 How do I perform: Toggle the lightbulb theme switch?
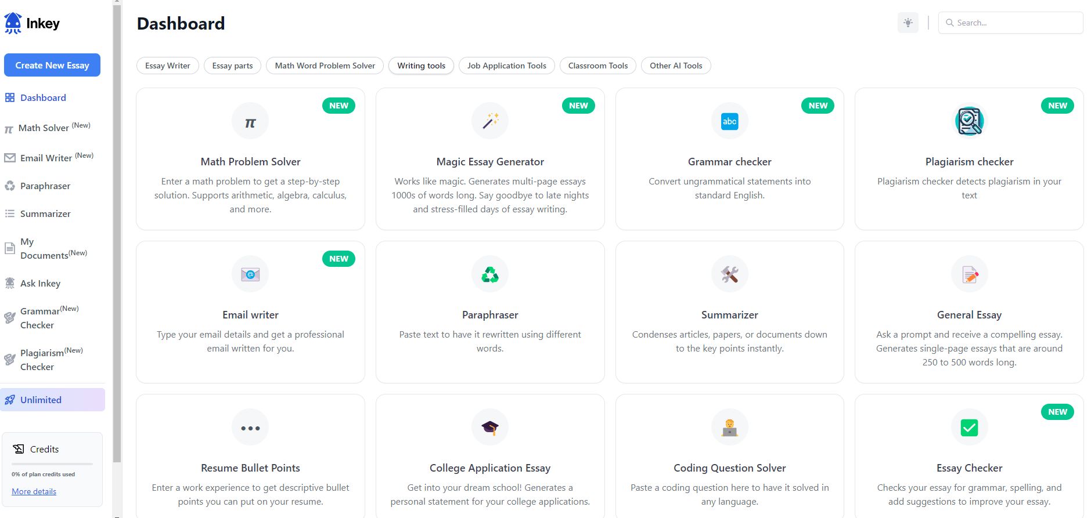908,23
